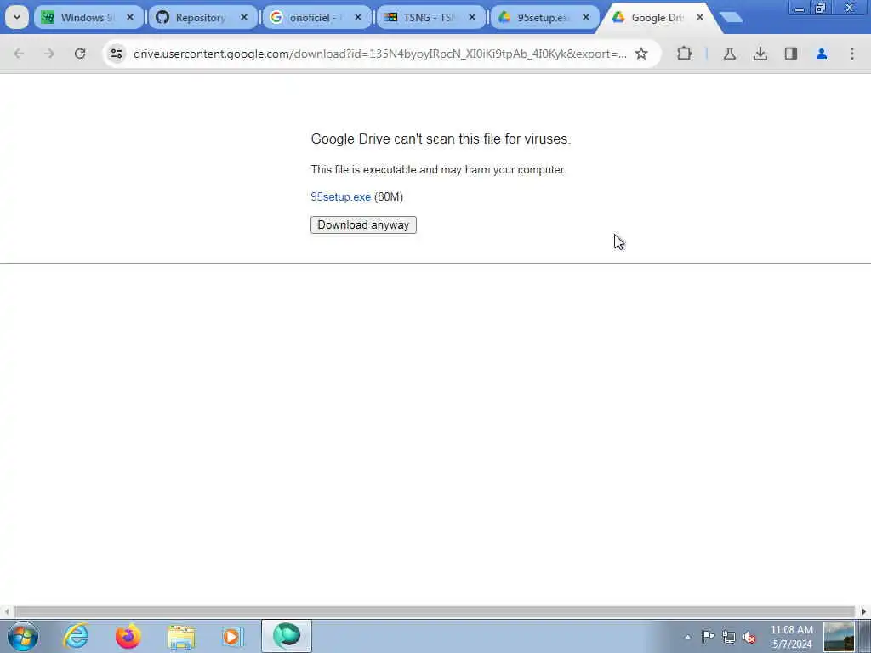Click the horizontal scrollbar track

click(435, 612)
